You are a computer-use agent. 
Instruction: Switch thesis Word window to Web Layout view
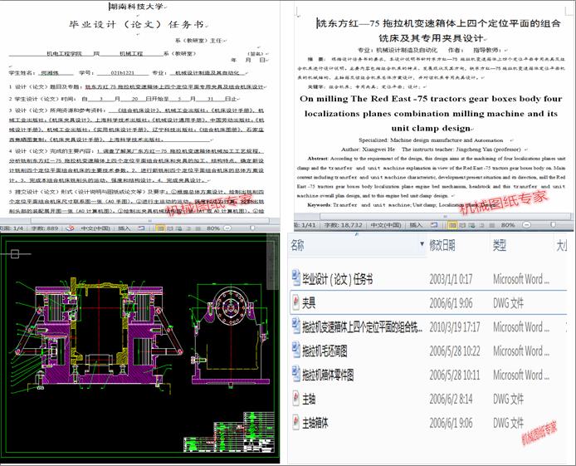471,225
